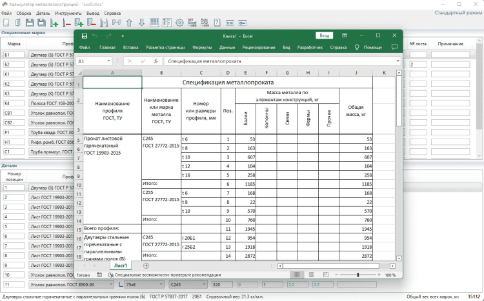Click the new document icon in calculator toolbar
The width and height of the screenshot is (484, 301).
pos(6,23)
